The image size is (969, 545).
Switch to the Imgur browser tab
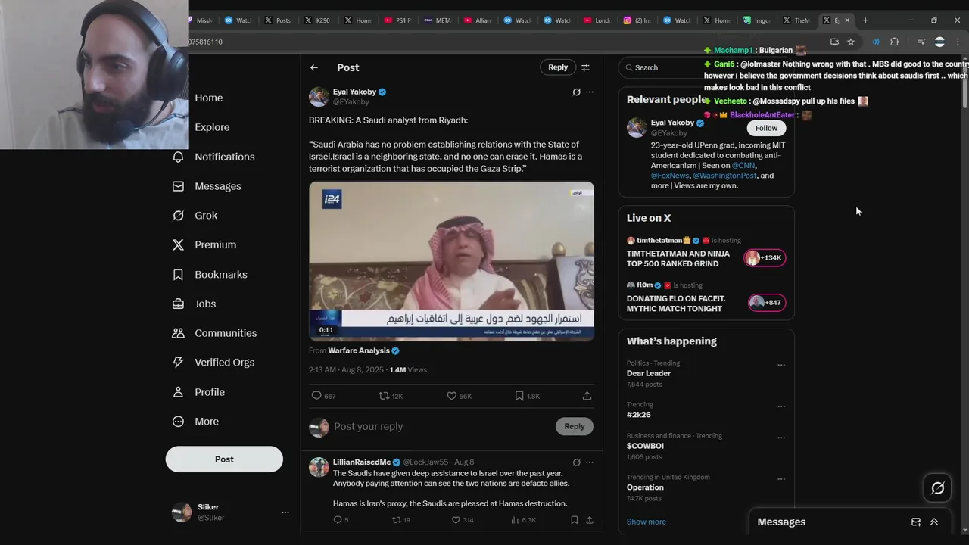coord(756,20)
